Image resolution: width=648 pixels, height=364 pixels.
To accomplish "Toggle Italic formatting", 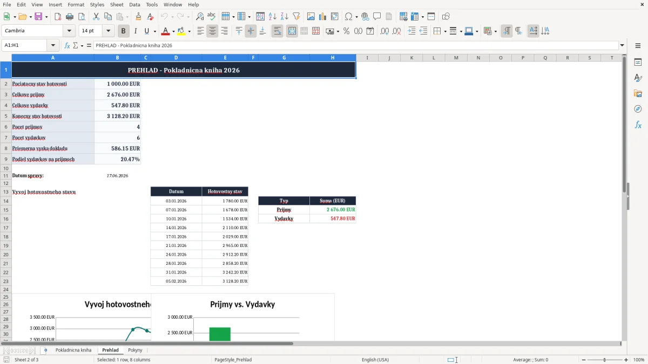I will tap(136, 31).
